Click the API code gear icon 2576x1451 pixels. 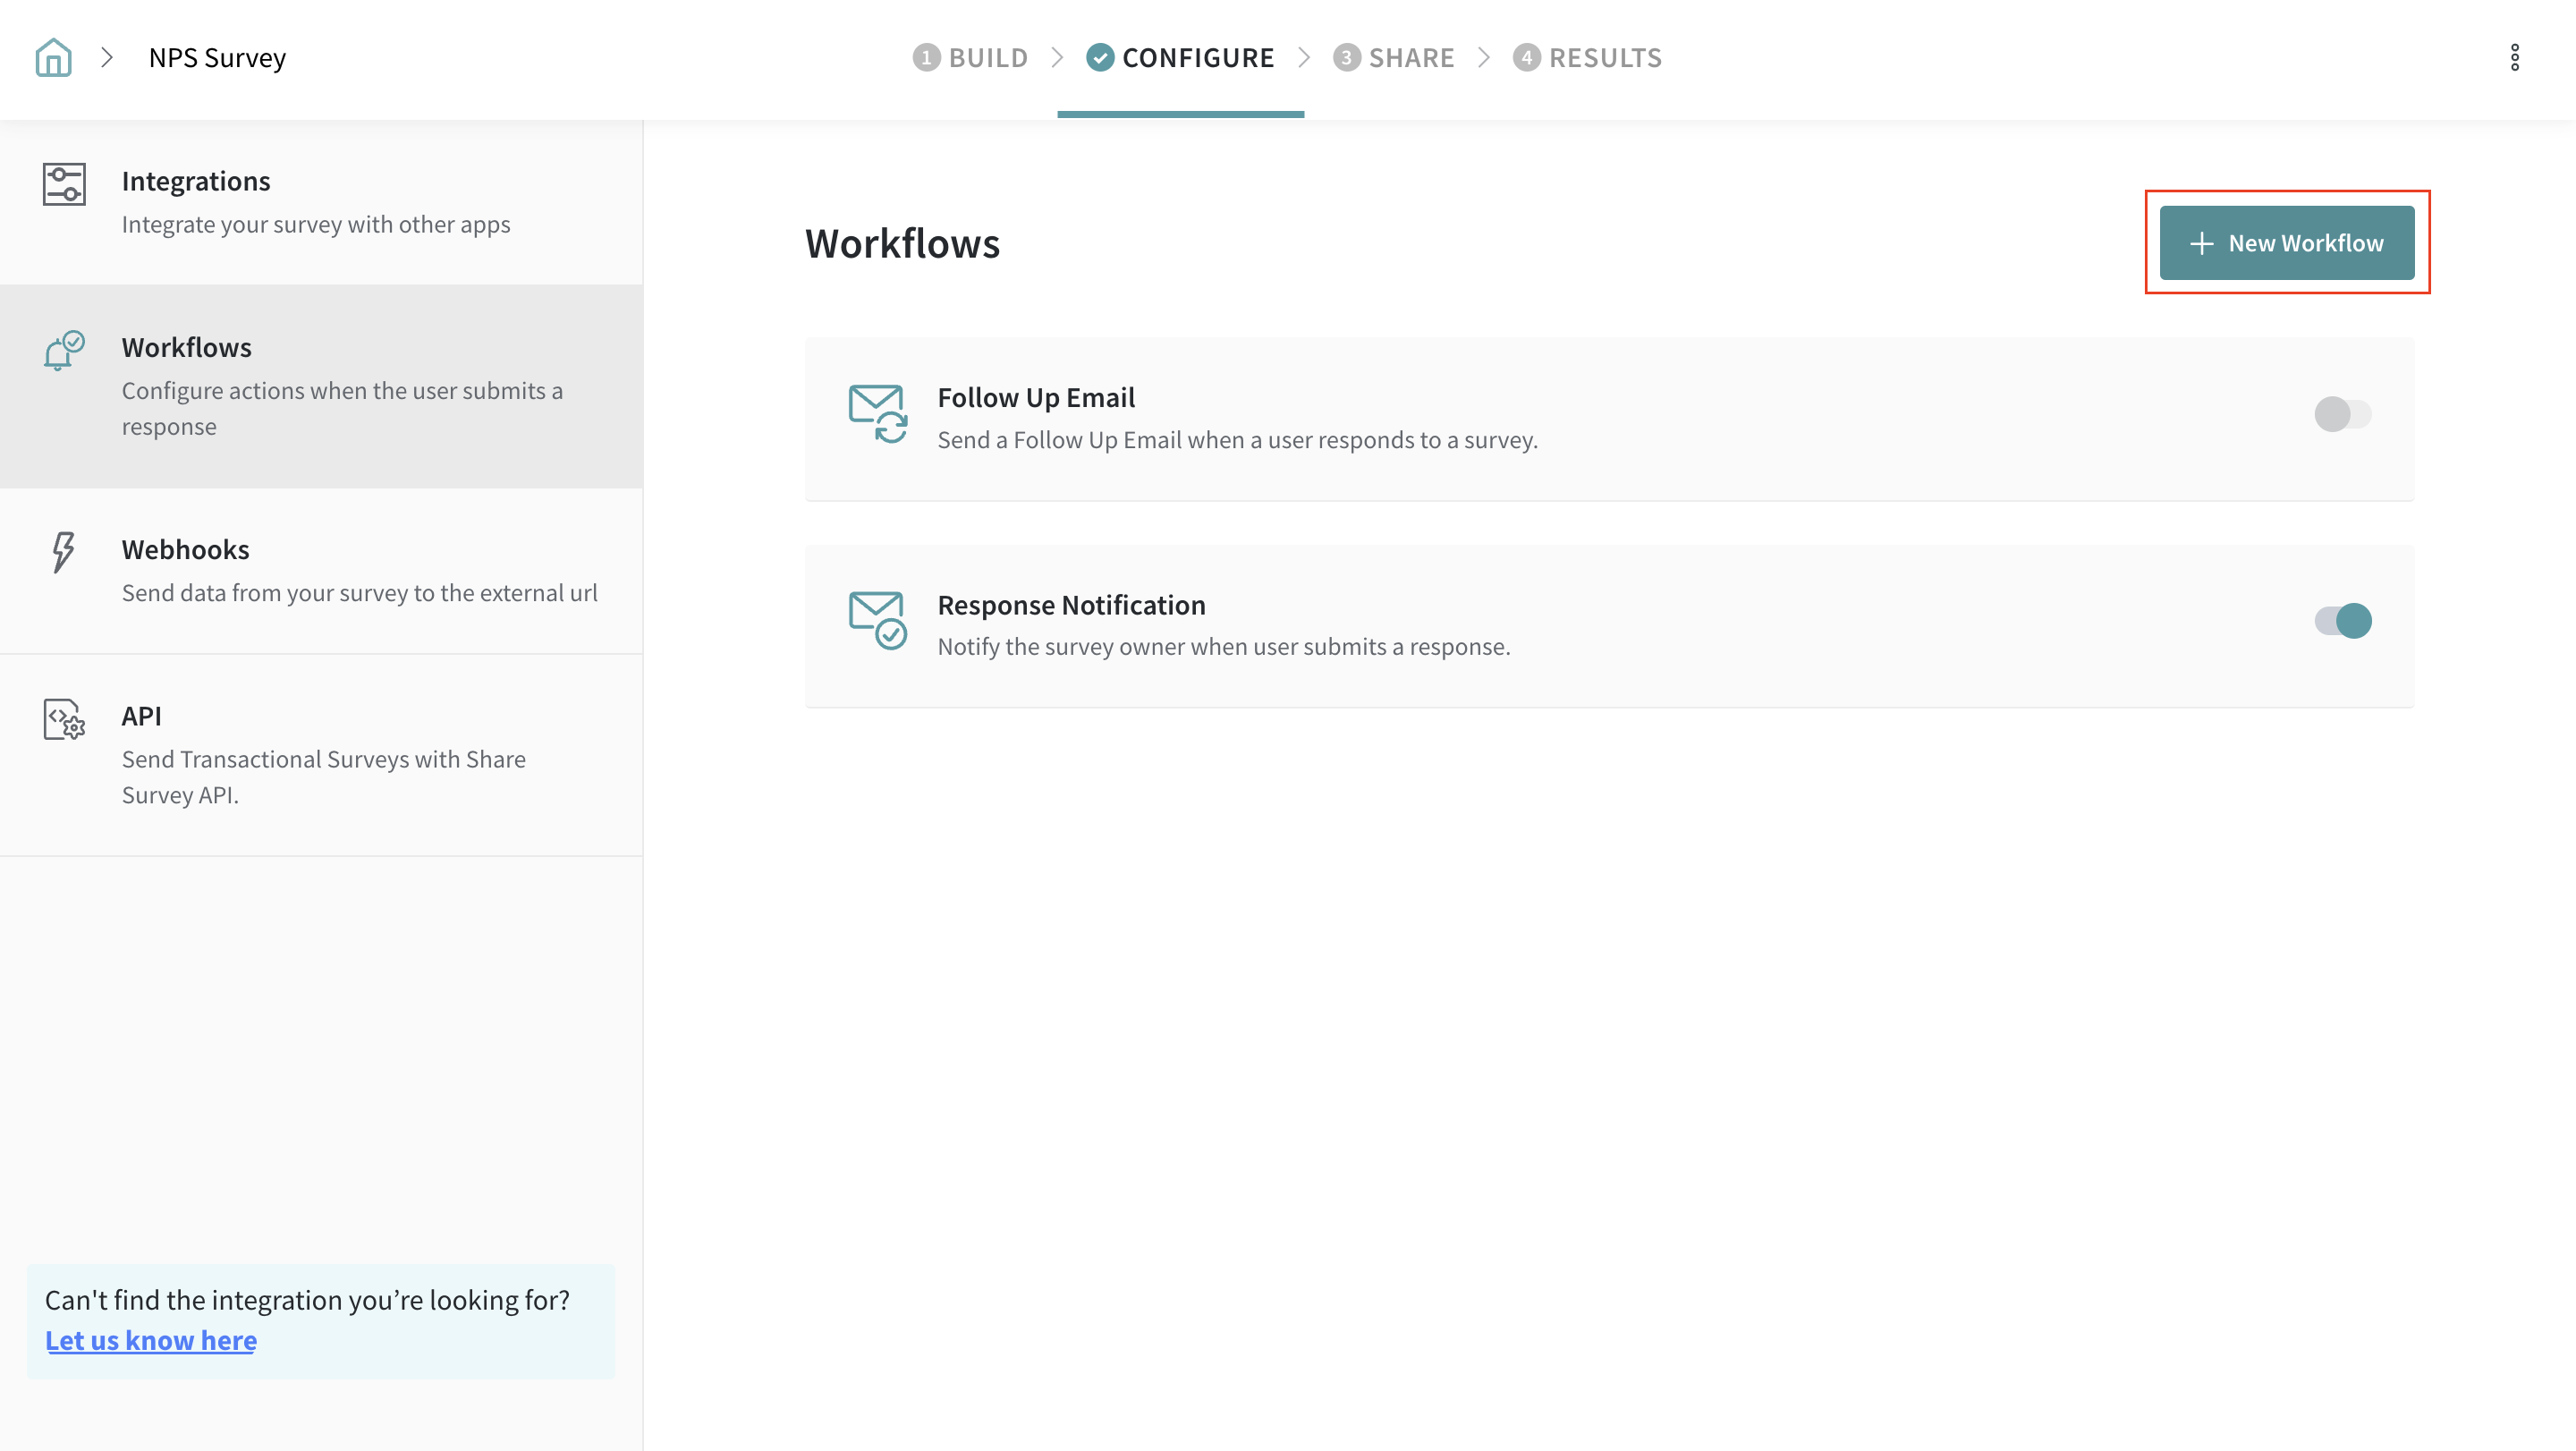[64, 719]
